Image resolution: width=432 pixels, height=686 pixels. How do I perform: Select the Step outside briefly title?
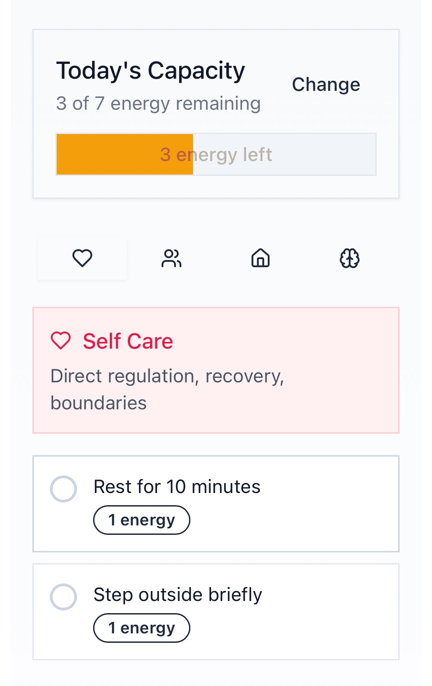pyautogui.click(x=178, y=595)
